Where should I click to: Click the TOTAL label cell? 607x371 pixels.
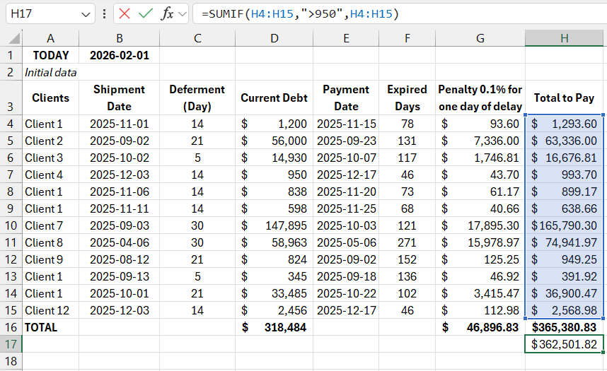pos(51,327)
